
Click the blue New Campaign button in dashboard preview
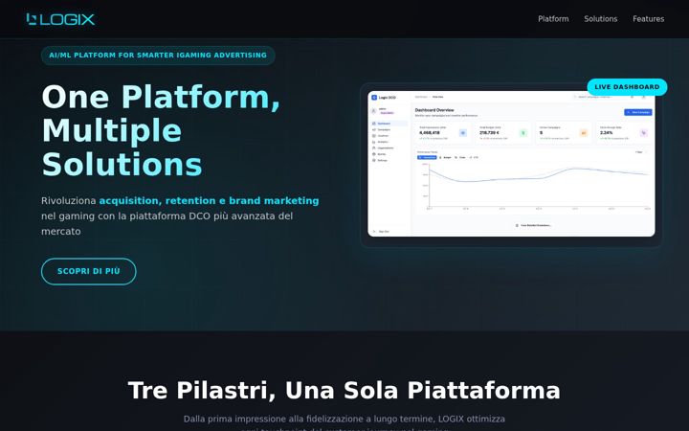[637, 112]
